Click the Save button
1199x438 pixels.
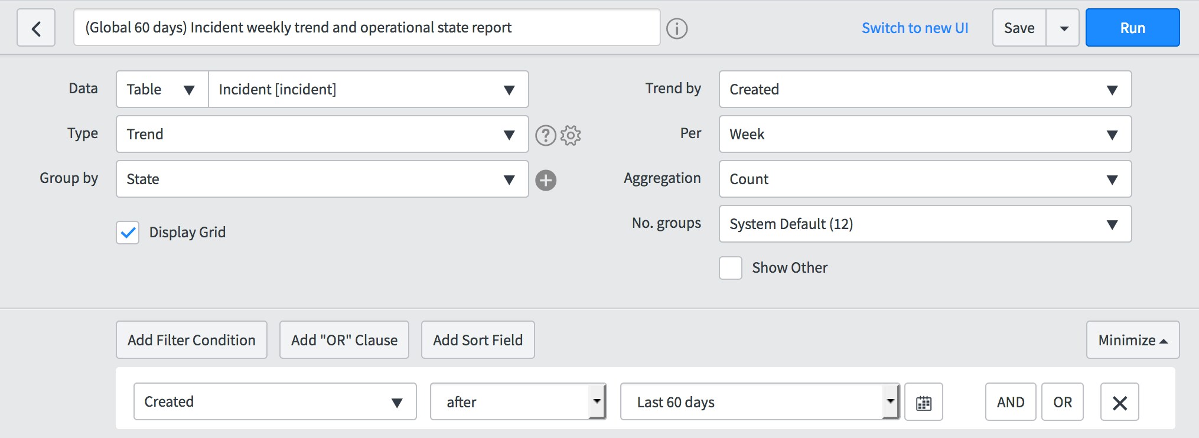pyautogui.click(x=1019, y=28)
